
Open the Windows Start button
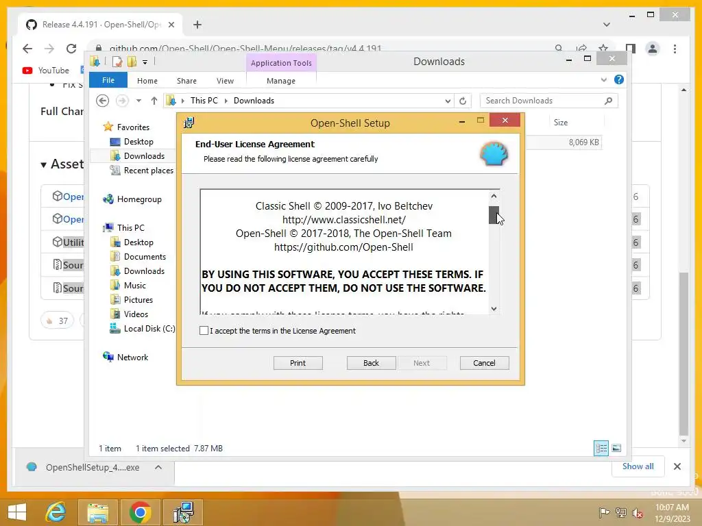(x=17, y=512)
